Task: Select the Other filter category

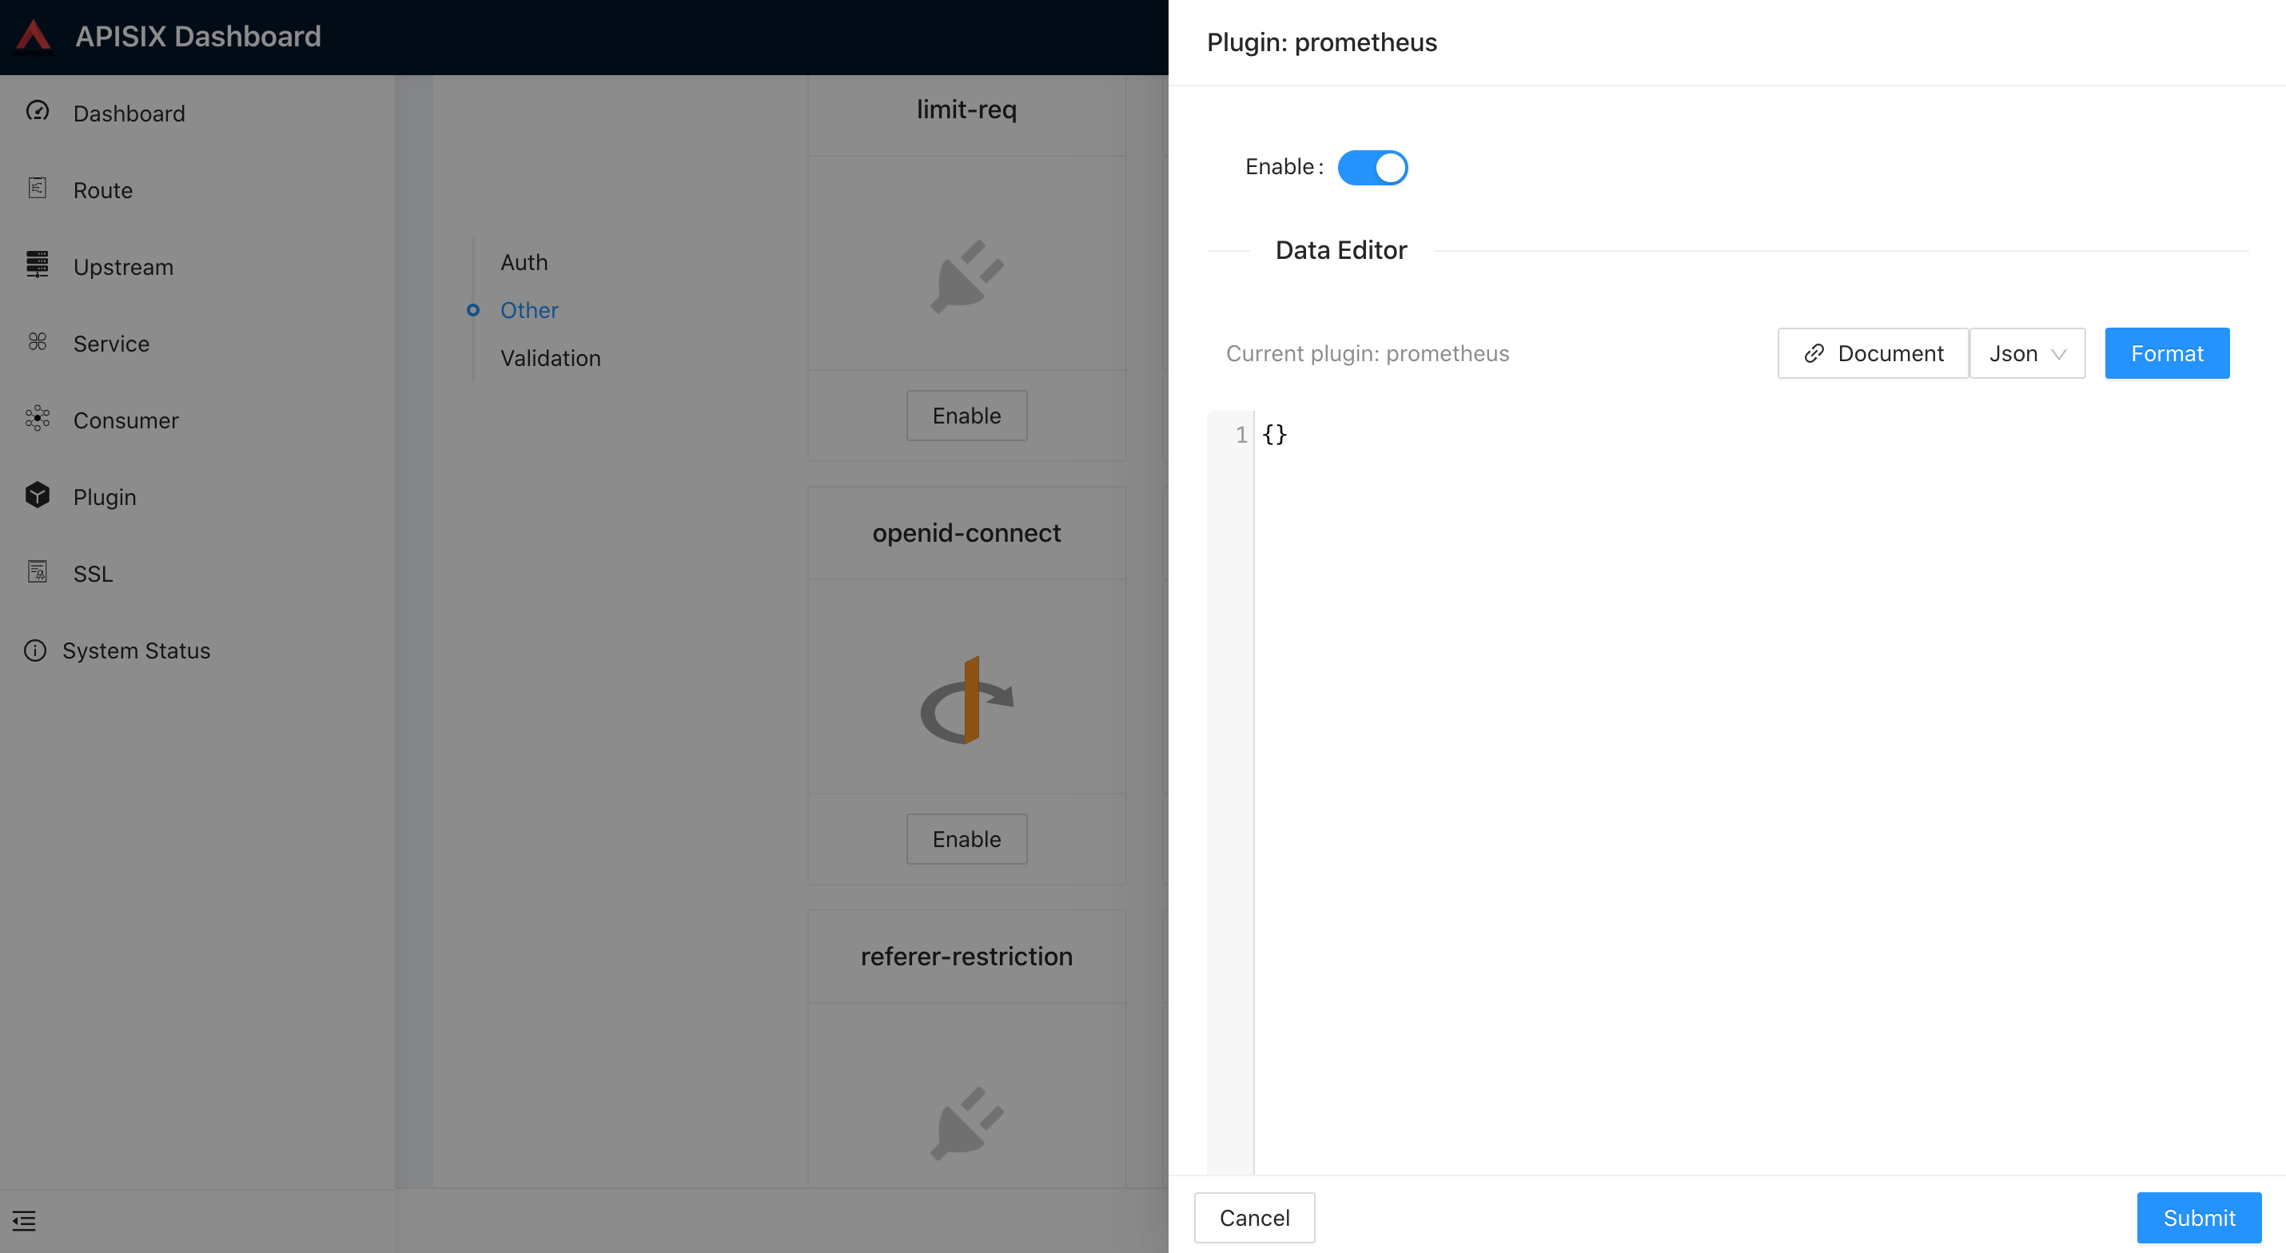Action: point(529,308)
